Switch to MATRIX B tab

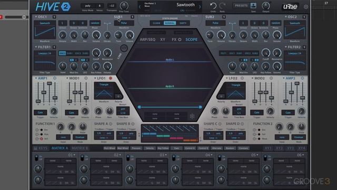coord(80,148)
